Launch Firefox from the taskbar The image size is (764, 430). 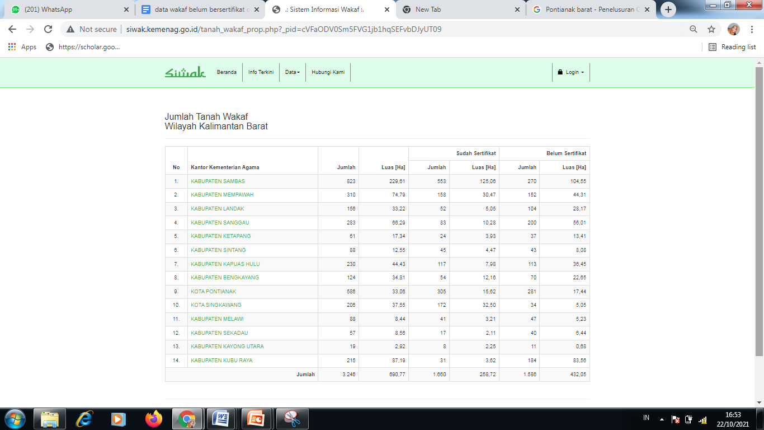pyautogui.click(x=153, y=418)
